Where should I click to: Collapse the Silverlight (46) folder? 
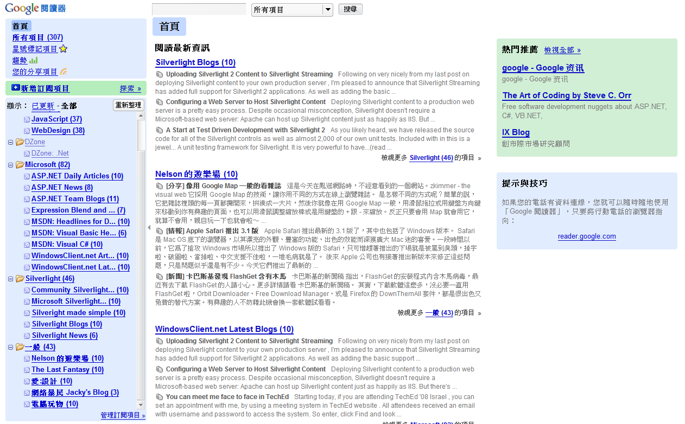(x=11, y=279)
